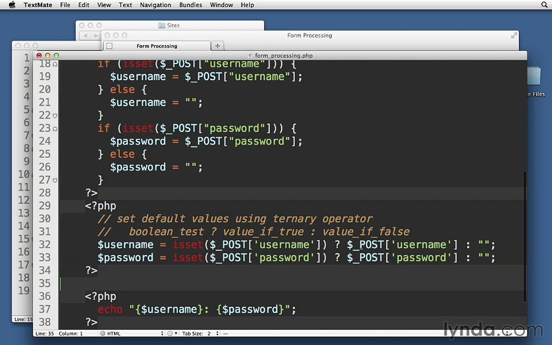The height and width of the screenshot is (345, 552).
Task: Open the View menu
Action: pos(104,5)
